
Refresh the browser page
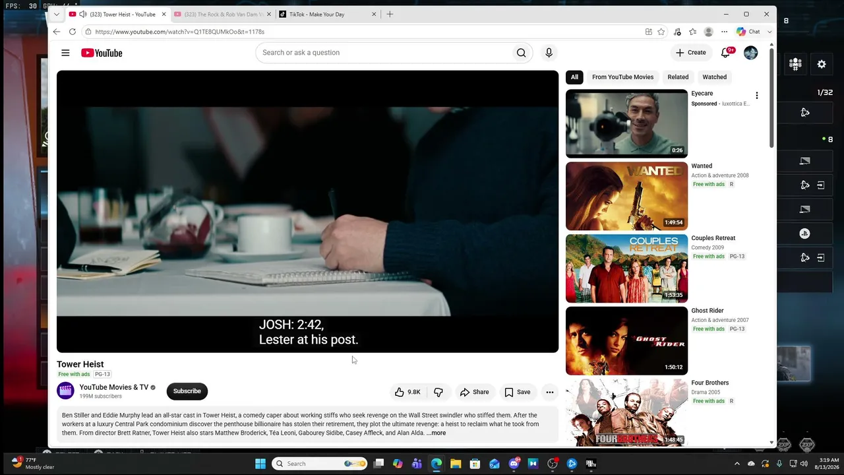pos(73,32)
